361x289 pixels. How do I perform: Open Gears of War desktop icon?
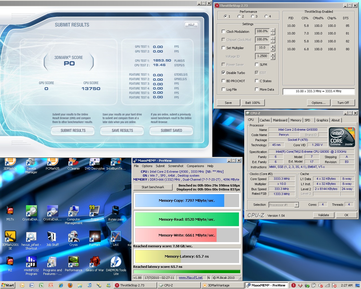(95, 262)
